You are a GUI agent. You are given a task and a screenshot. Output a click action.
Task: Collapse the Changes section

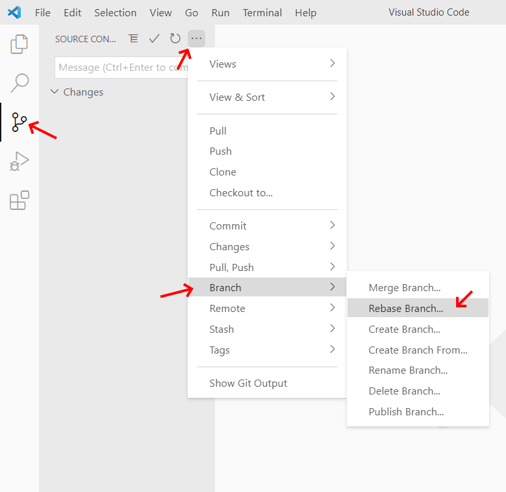pyautogui.click(x=55, y=92)
